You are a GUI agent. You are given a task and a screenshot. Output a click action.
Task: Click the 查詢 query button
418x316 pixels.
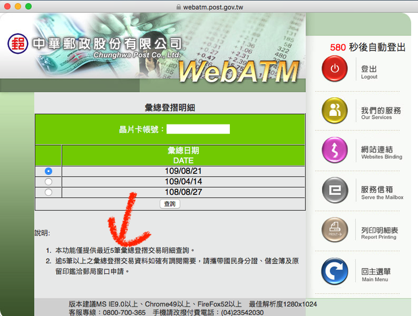pyautogui.click(x=170, y=204)
